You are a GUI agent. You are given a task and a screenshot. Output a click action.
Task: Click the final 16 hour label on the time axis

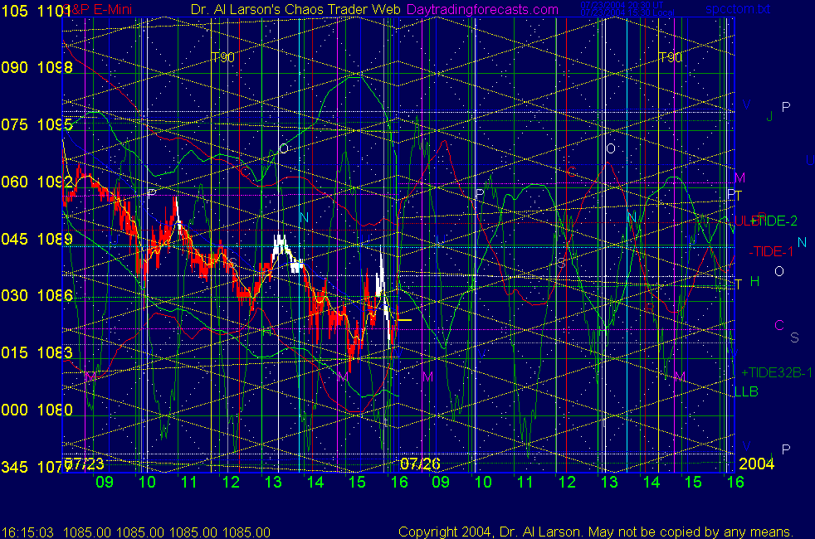pyautogui.click(x=735, y=482)
